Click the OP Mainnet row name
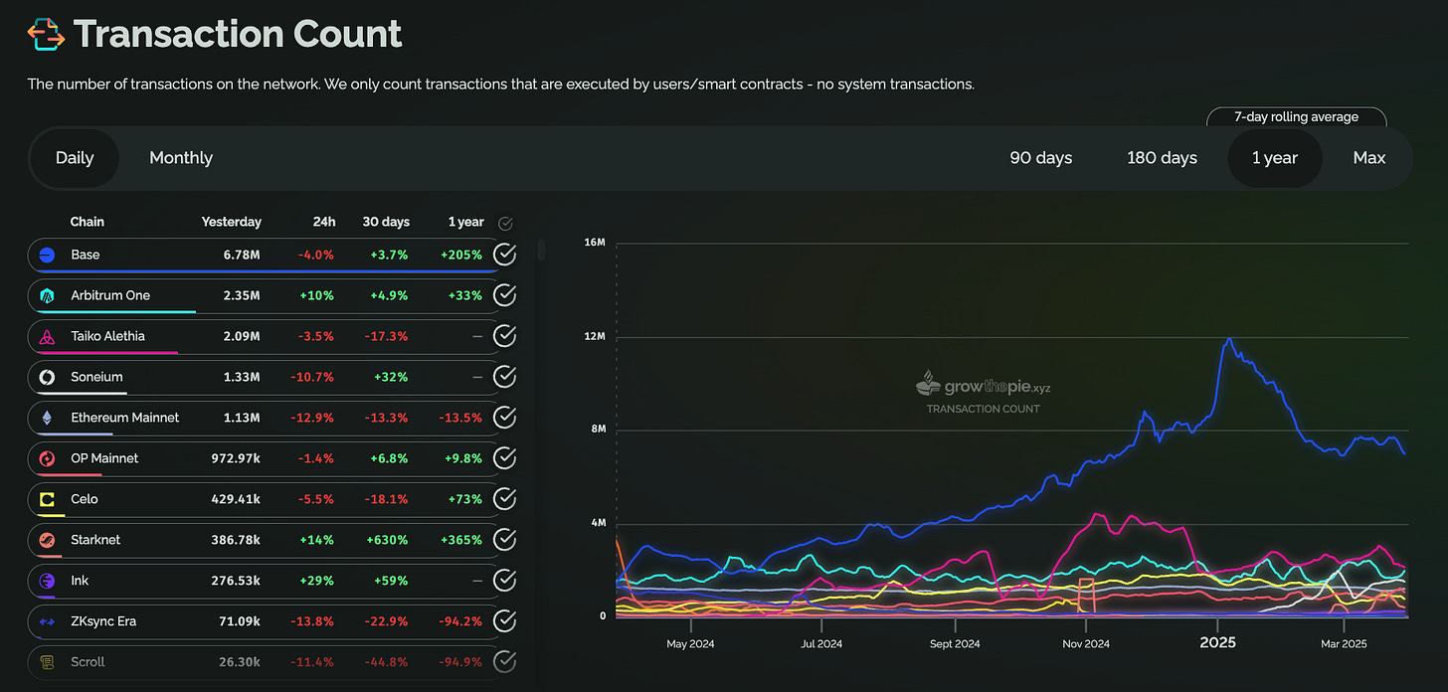The width and height of the screenshot is (1448, 692). 104,458
